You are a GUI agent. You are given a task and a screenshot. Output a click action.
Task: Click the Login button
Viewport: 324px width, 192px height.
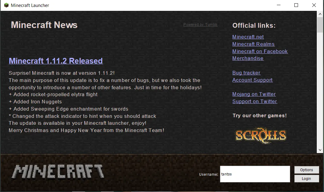[307, 179]
